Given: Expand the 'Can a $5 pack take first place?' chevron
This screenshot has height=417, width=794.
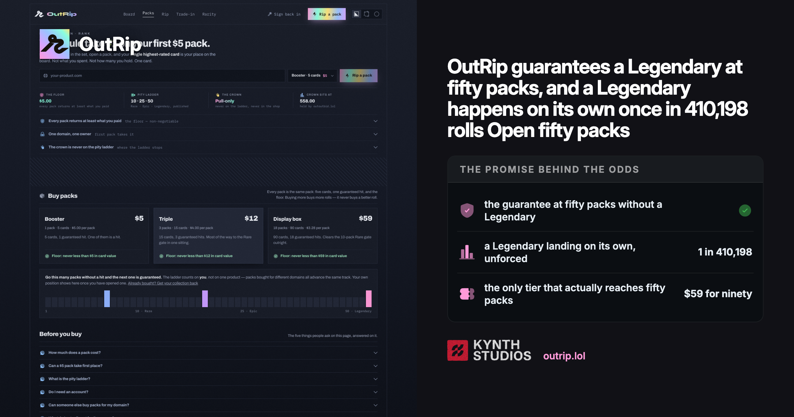Looking at the screenshot, I should 375,366.
